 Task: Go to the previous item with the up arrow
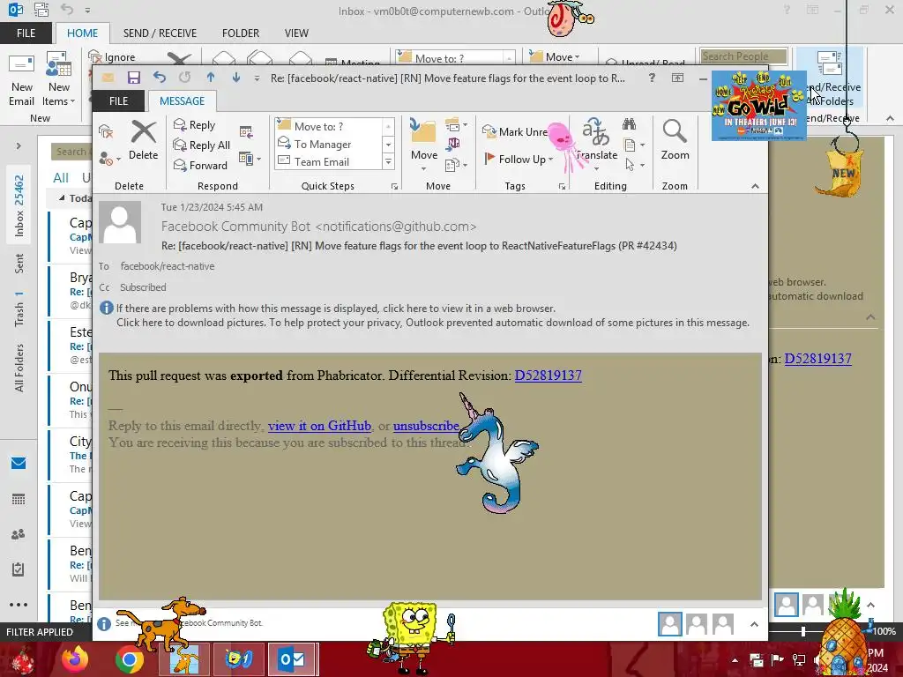click(x=211, y=78)
